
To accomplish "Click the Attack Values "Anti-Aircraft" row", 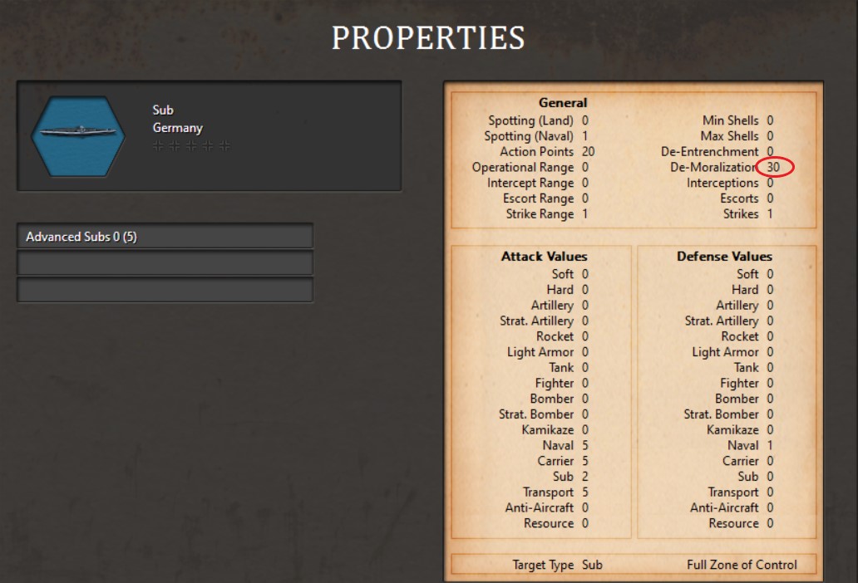I will pyautogui.click(x=547, y=507).
